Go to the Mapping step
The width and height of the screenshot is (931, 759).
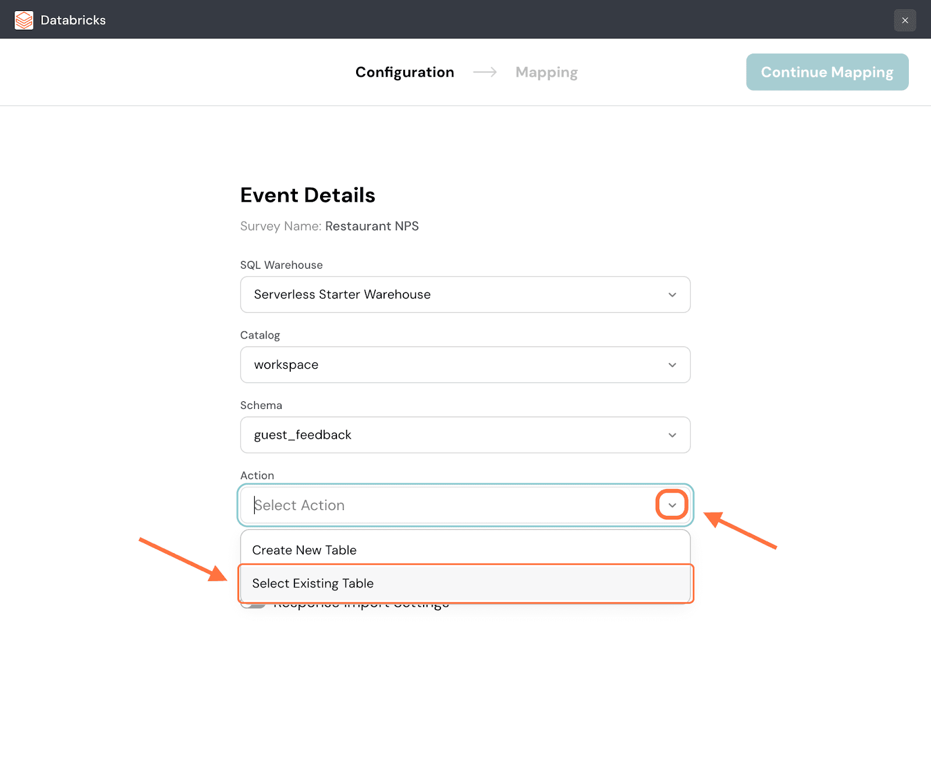point(546,72)
